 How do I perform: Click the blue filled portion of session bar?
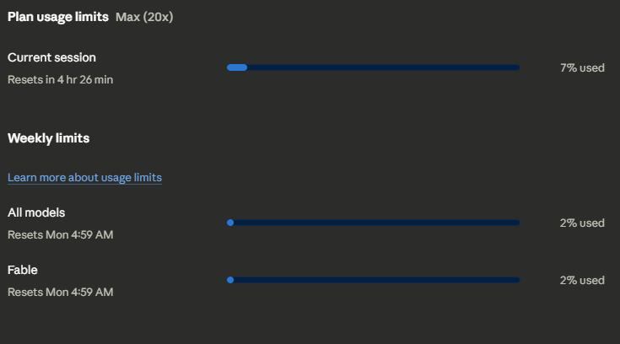[x=237, y=67]
